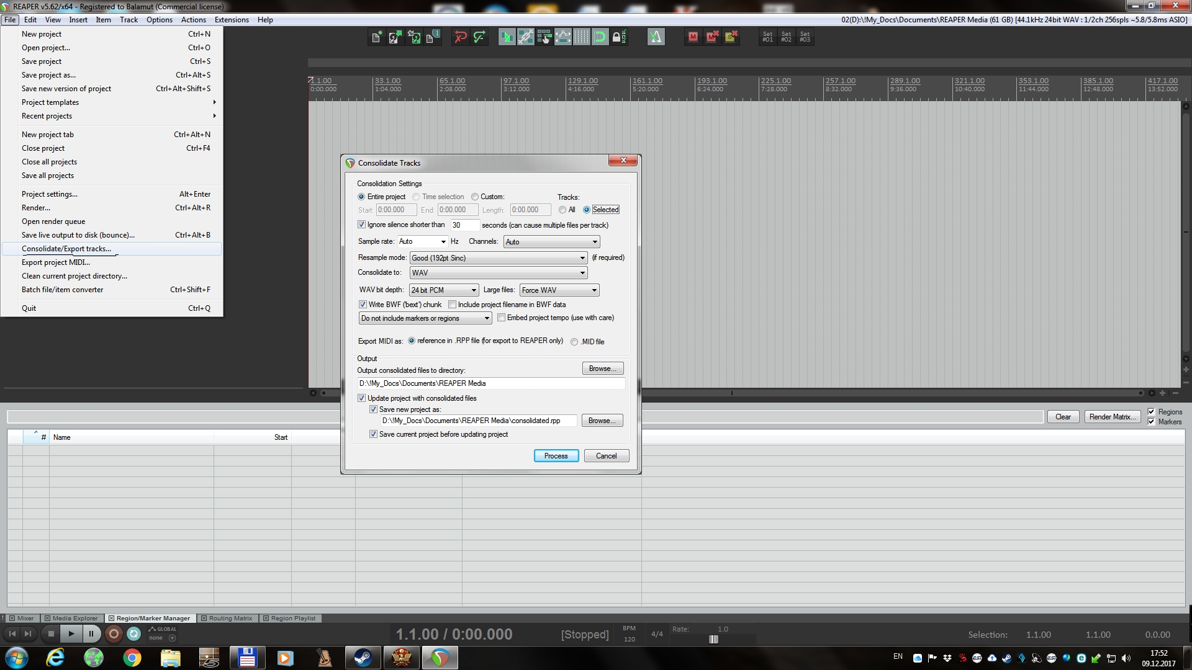1192x670 pixels.
Task: Open the Resample mode dropdown
Action: (x=498, y=258)
